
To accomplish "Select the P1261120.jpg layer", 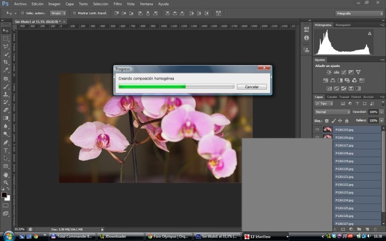I will coord(357,169).
